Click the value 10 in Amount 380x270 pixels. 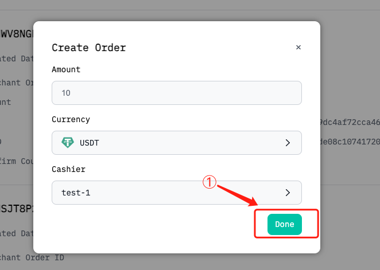(x=65, y=92)
